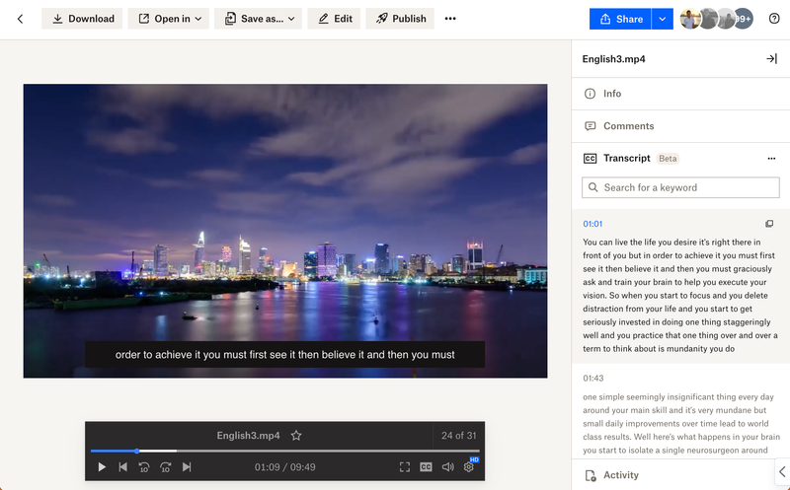Select the Transcript section header
Viewport: 790px width, 490px height.
pos(626,159)
